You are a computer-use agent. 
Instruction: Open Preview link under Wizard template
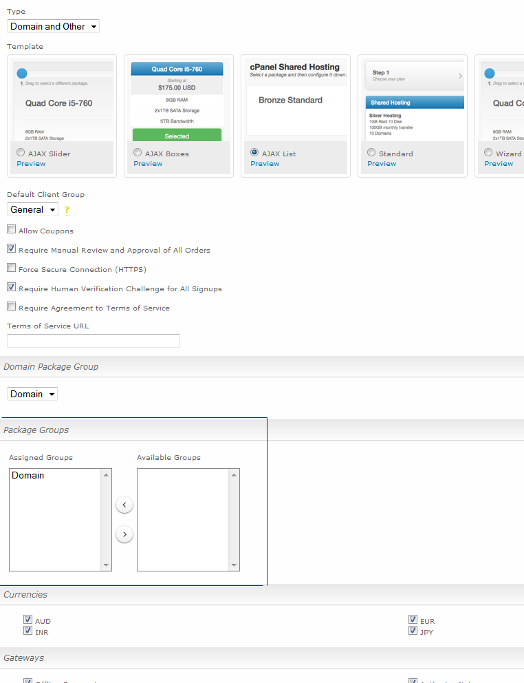pos(499,164)
